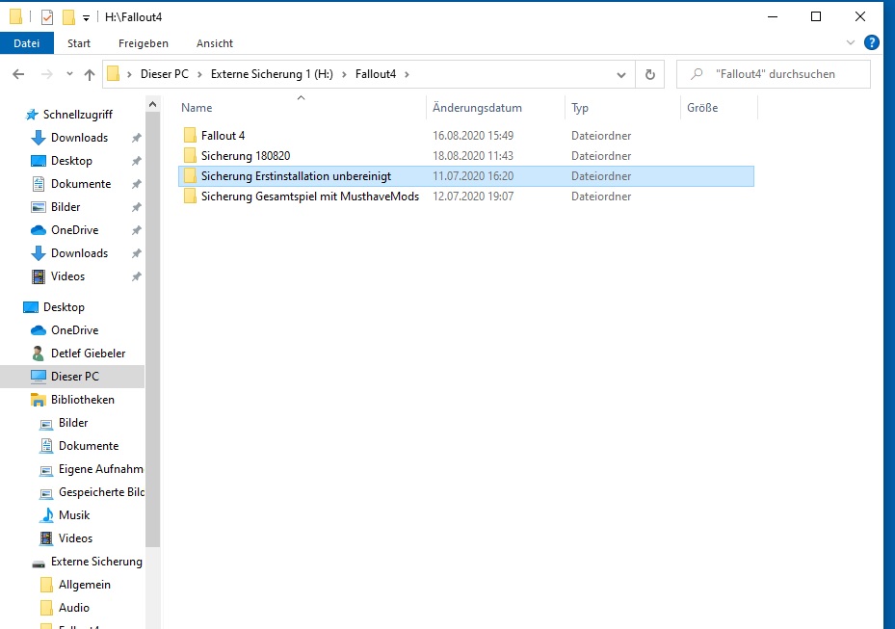
Task: Select the Sicherung 180820 folder
Action: click(245, 156)
